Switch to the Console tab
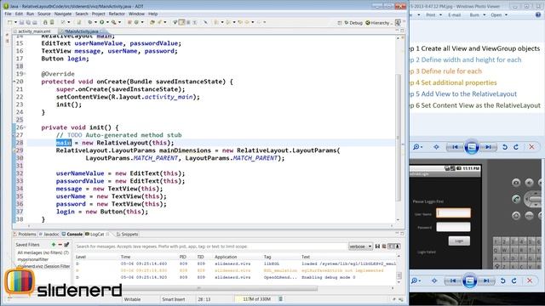The height and width of the screenshot is (306, 545). tap(72, 235)
